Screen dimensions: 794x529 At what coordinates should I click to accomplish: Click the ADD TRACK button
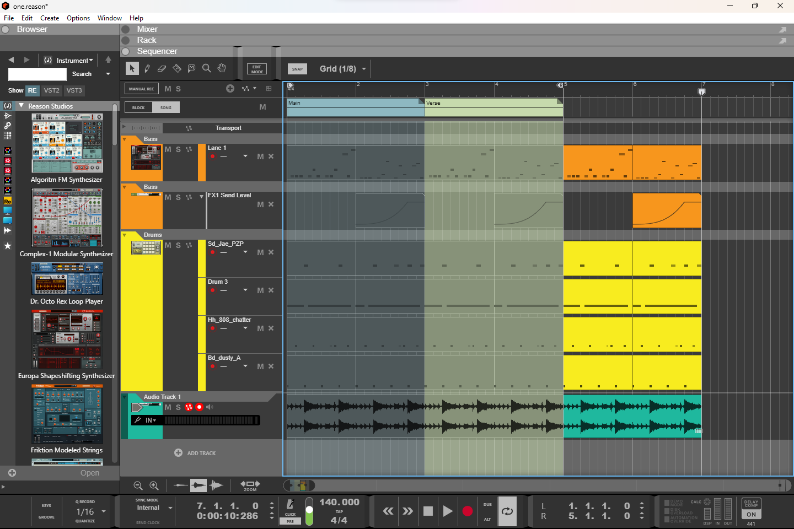pos(195,453)
